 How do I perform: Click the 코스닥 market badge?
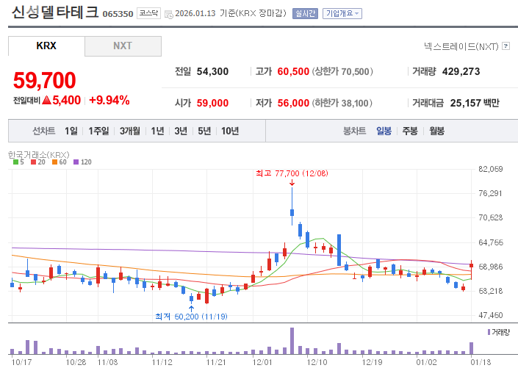tap(148, 13)
